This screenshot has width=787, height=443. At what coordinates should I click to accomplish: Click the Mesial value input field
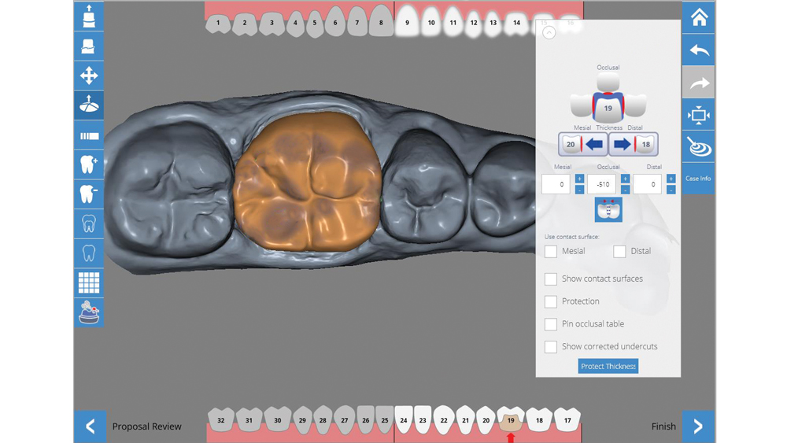[556, 184]
